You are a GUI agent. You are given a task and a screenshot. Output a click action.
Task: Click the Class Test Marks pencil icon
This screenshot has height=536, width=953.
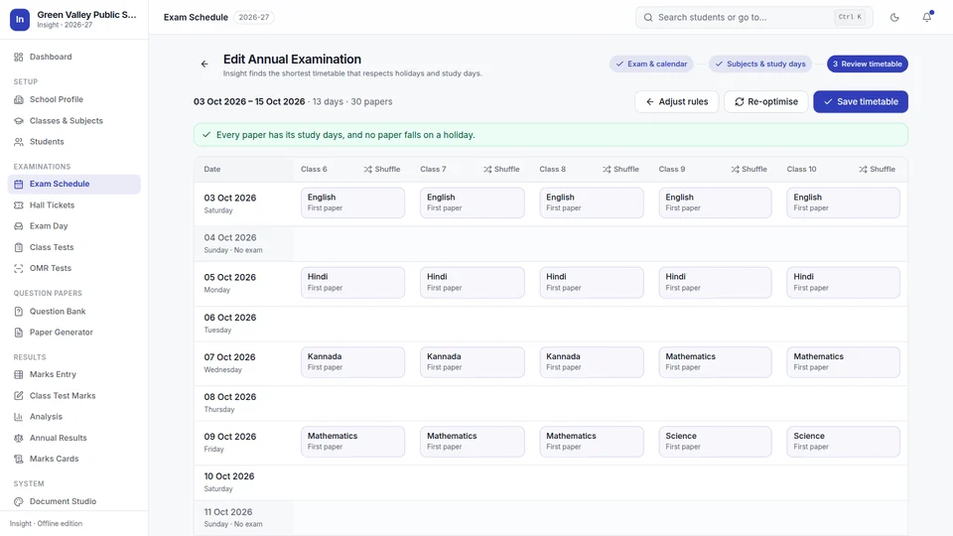tap(19, 396)
